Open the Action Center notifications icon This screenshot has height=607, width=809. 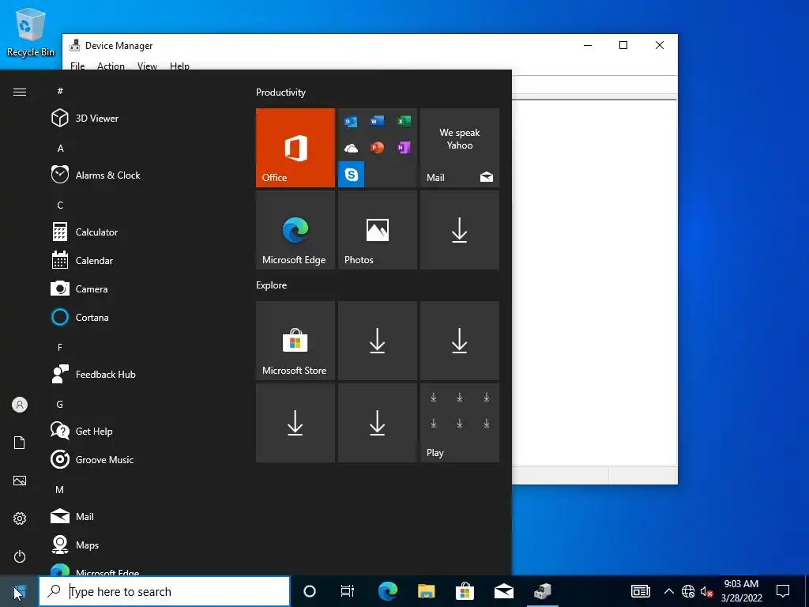[783, 591]
